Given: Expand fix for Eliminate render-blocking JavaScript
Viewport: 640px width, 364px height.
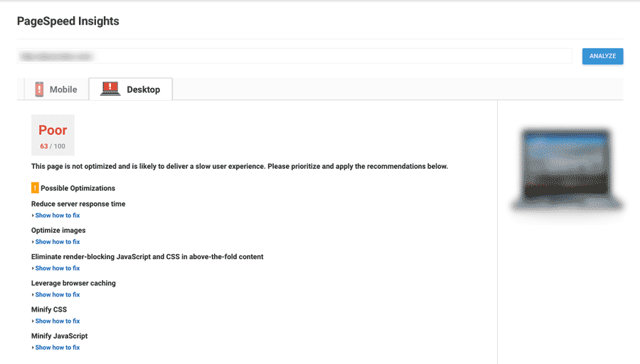Looking at the screenshot, I should (x=56, y=268).
